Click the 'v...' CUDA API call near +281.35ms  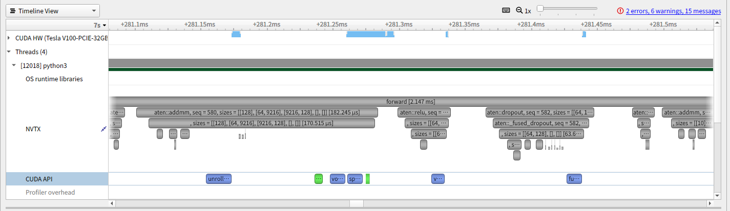[438, 179]
